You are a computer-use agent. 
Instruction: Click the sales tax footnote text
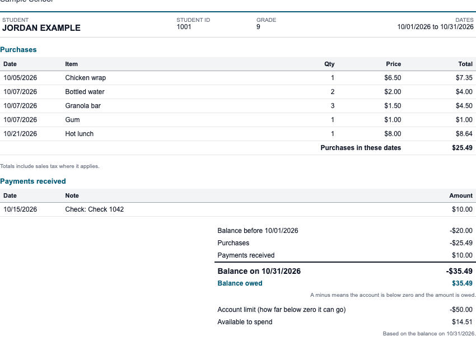[x=49, y=166]
